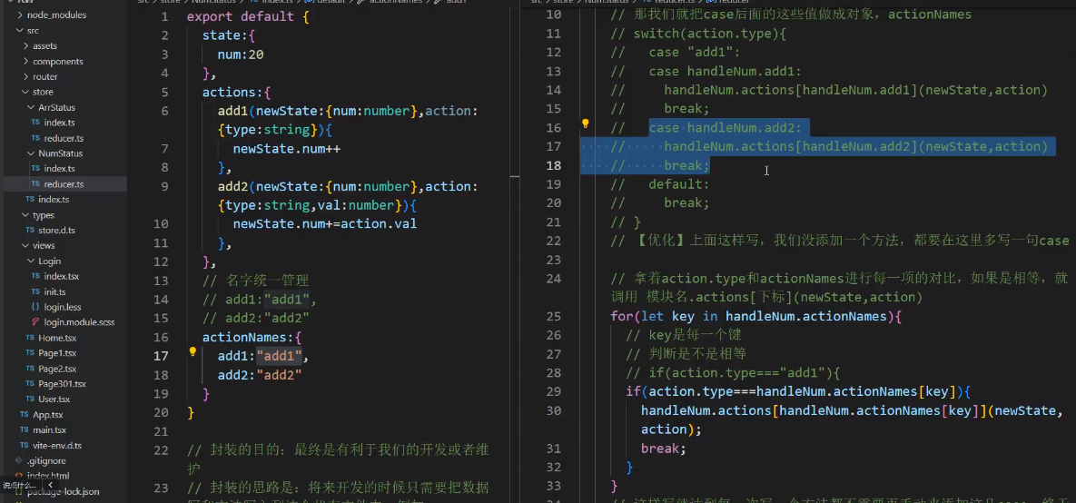
Task: Click 'if(action.type===handleNum.actionNames[key]){' line
Action: click(798, 391)
